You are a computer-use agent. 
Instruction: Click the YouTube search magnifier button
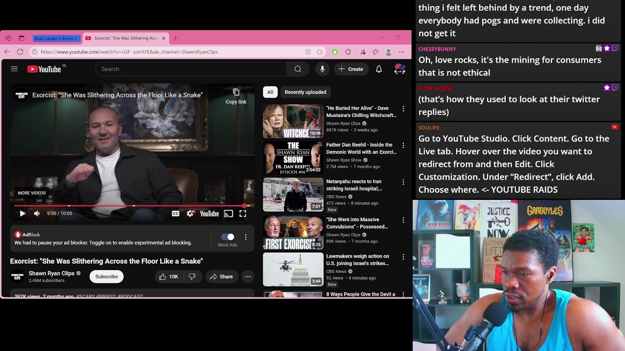(x=298, y=69)
